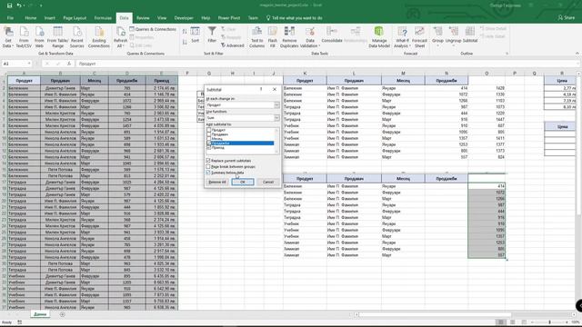
Task: Open Advanced filter options
Action: [233, 45]
